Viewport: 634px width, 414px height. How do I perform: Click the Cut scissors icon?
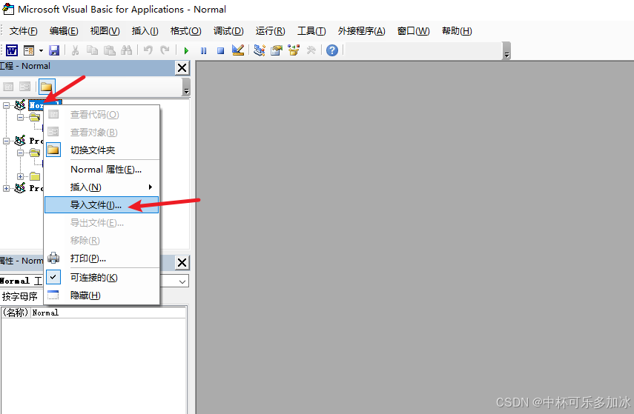coord(75,50)
